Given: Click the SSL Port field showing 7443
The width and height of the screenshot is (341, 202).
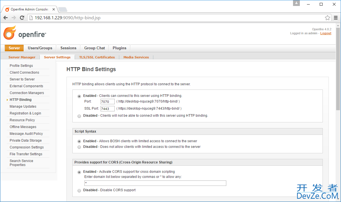Looking at the screenshot, I should pos(108,109).
